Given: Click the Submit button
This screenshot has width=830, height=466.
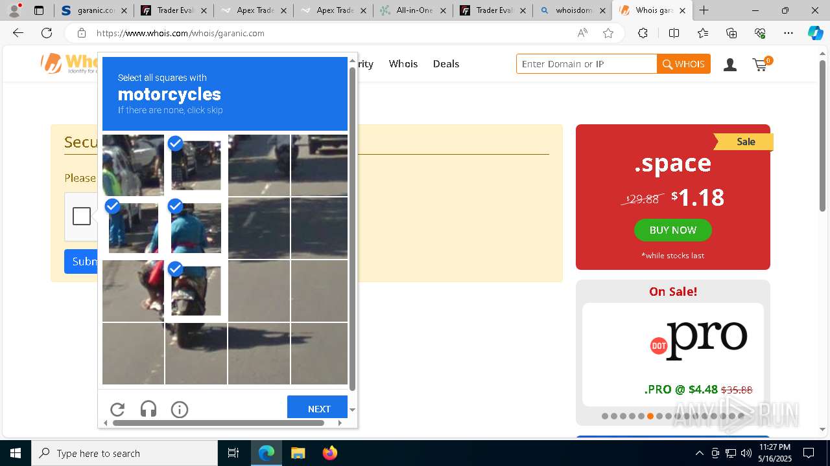Looking at the screenshot, I should pos(82,261).
